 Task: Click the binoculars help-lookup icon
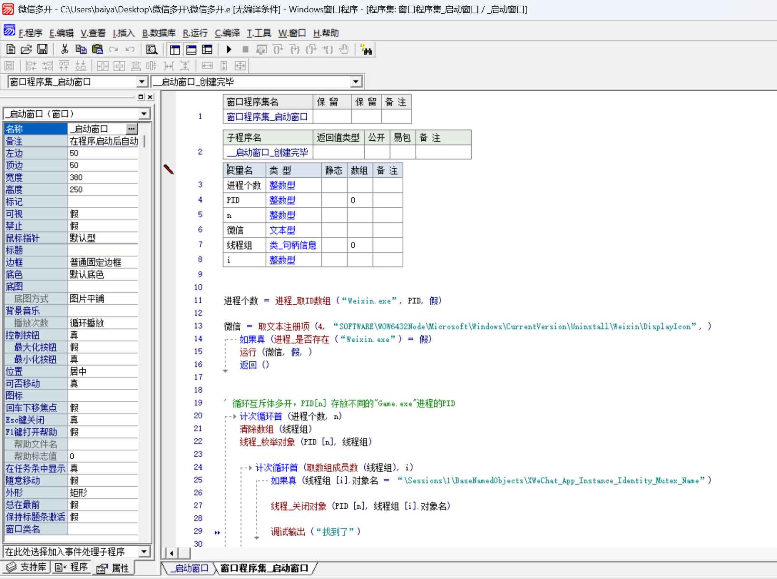pyautogui.click(x=366, y=49)
